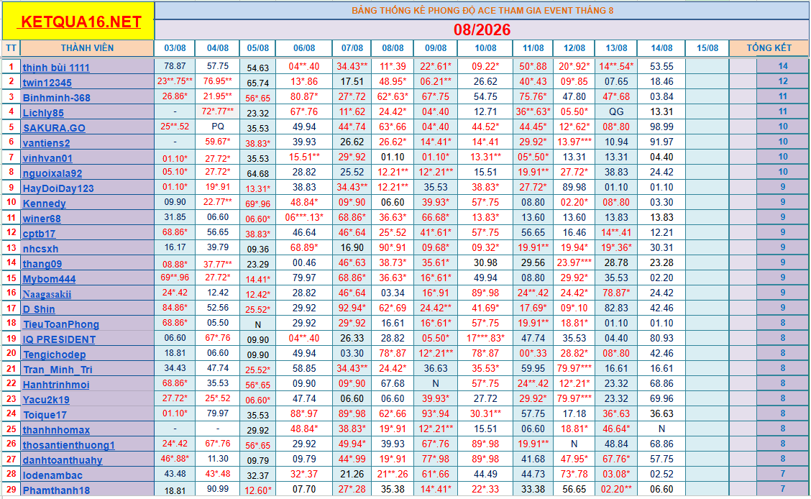The width and height of the screenshot is (811, 499).
Task: Open member link Lichly85
Action: tap(43, 113)
